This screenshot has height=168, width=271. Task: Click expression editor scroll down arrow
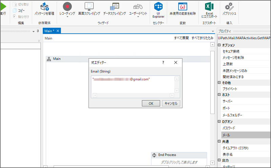coord(176,90)
